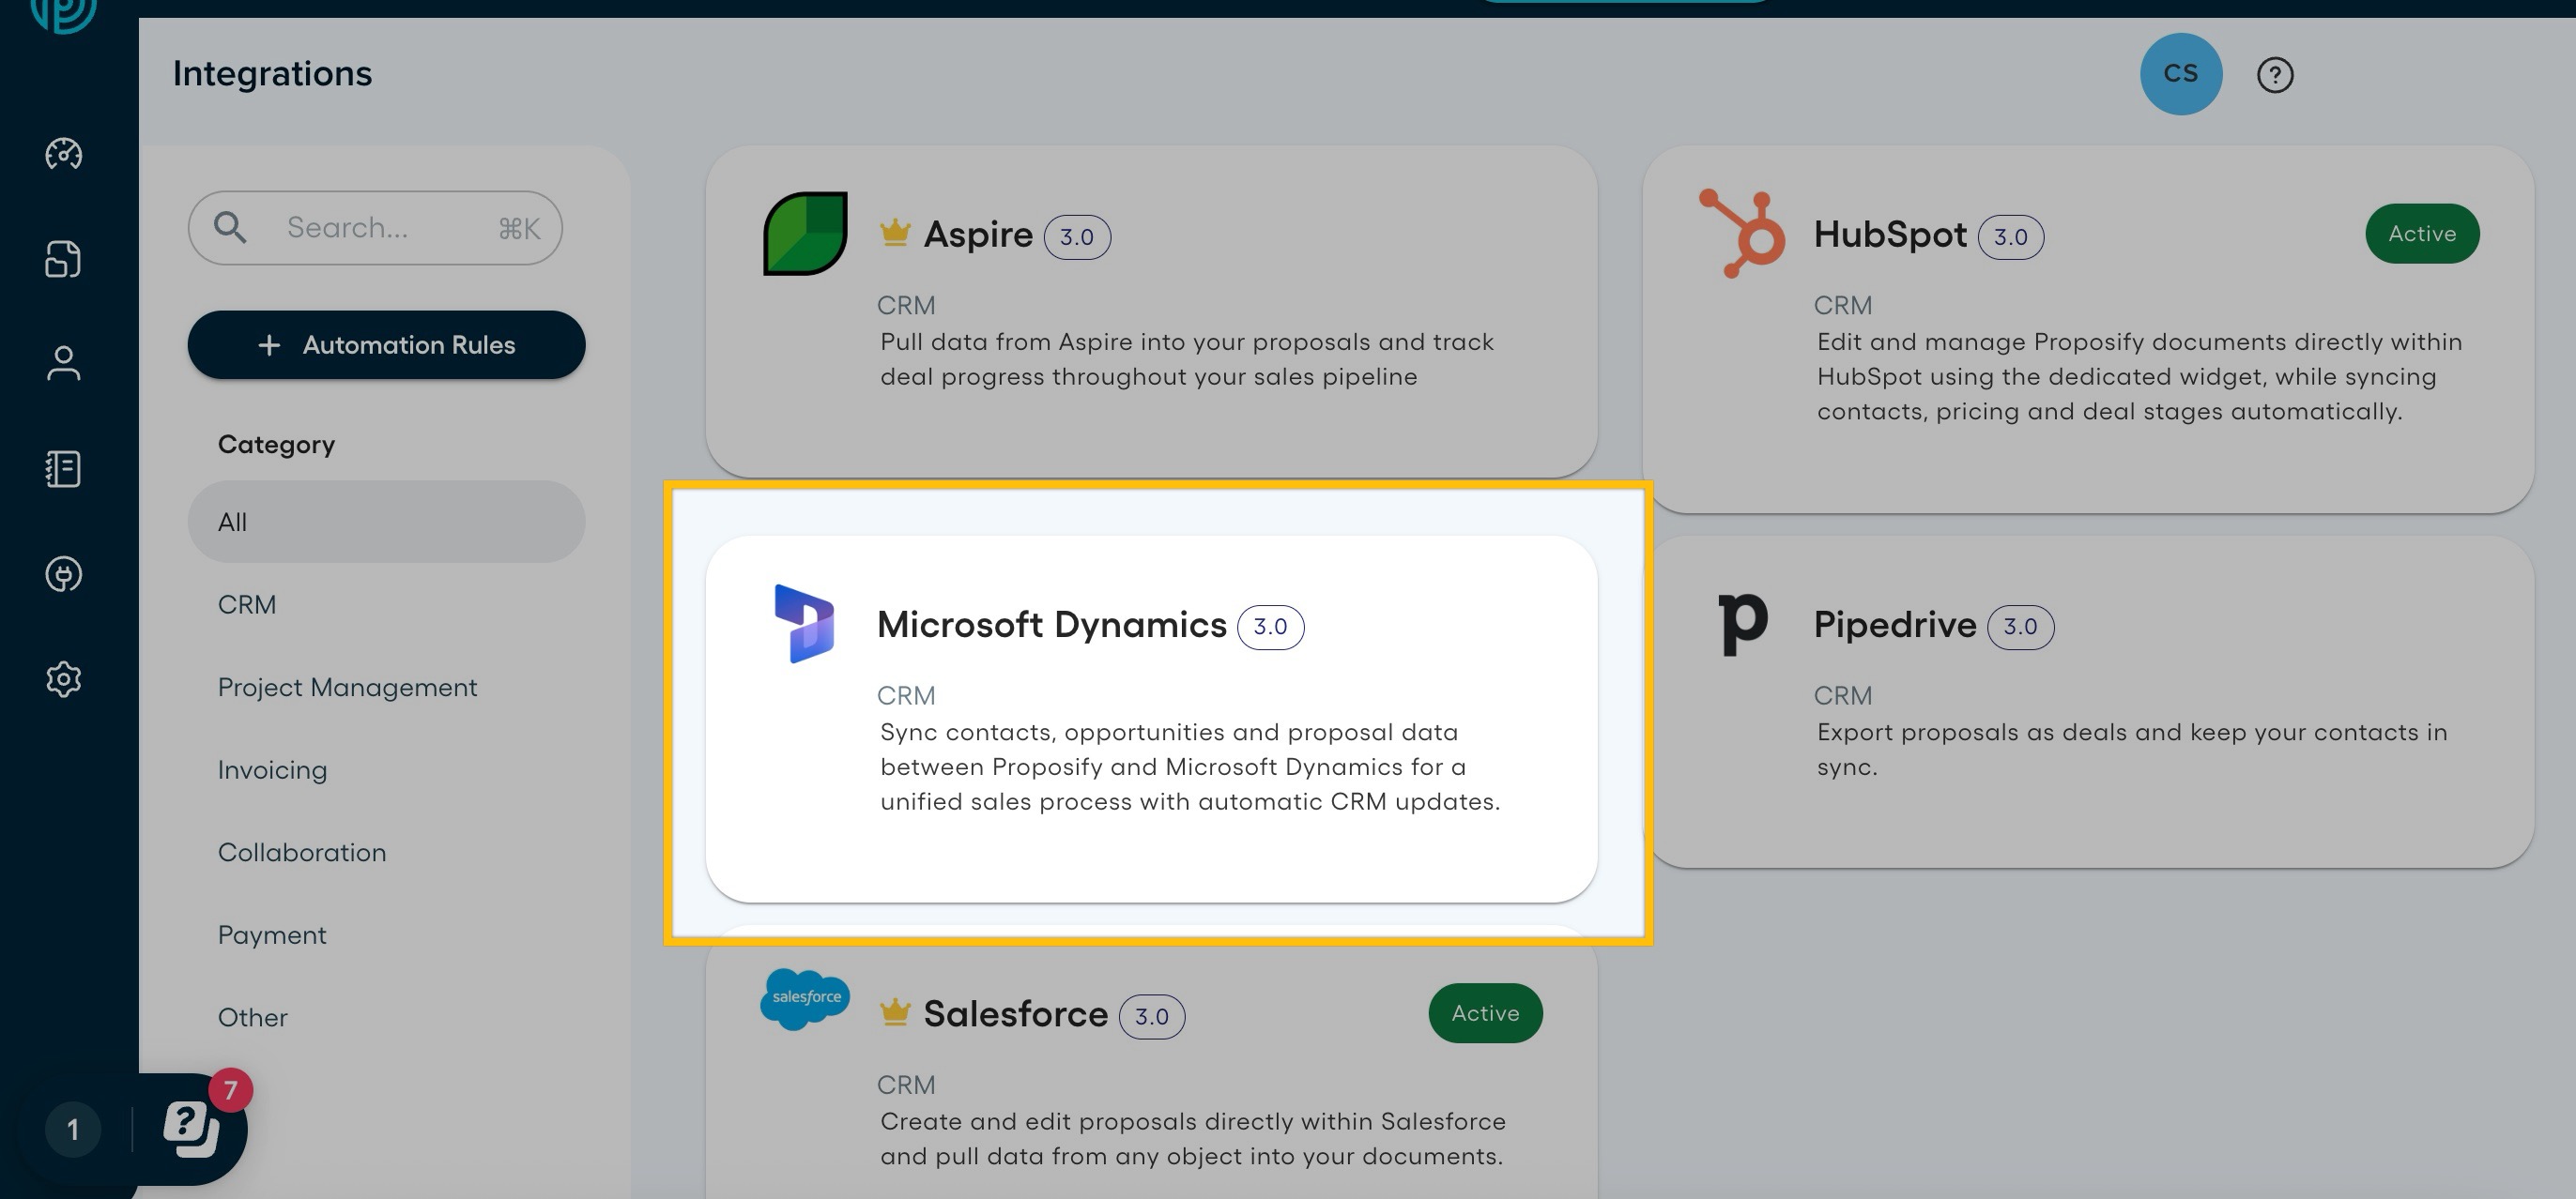This screenshot has height=1199, width=2576.
Task: Click the Automation Rules button
Action: 386,344
